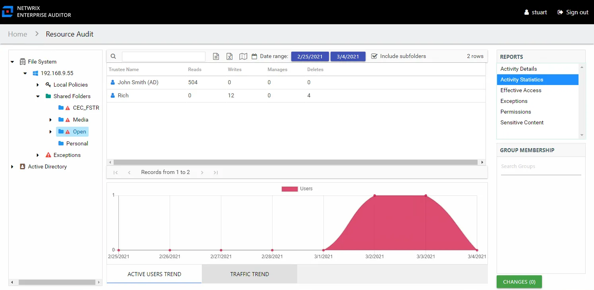The width and height of the screenshot is (594, 290).
Task: Expand the Exceptions tree node
Action: 38,155
